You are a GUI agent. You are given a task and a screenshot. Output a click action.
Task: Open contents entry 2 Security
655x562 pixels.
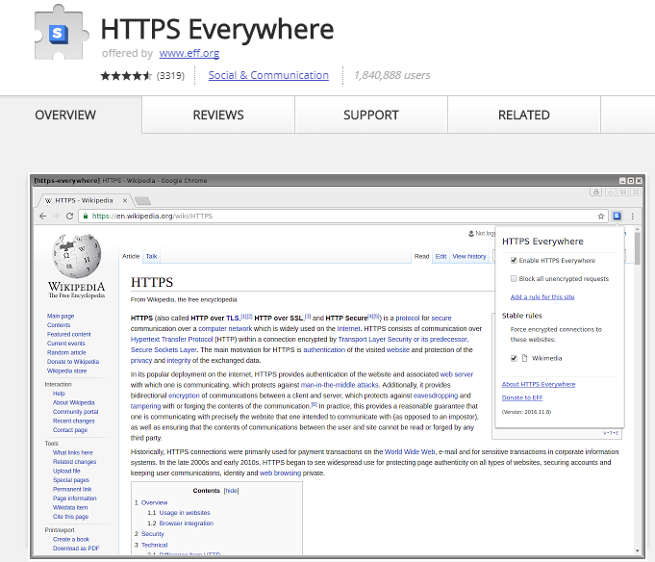(x=153, y=534)
